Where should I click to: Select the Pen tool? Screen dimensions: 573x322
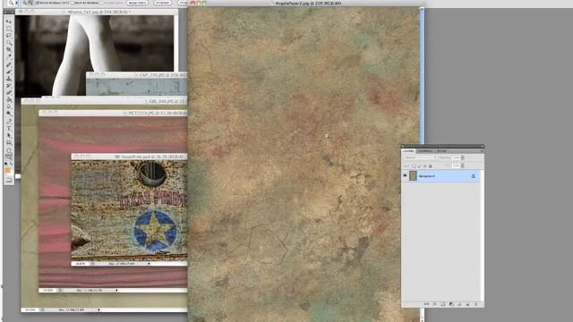pyautogui.click(x=8, y=121)
